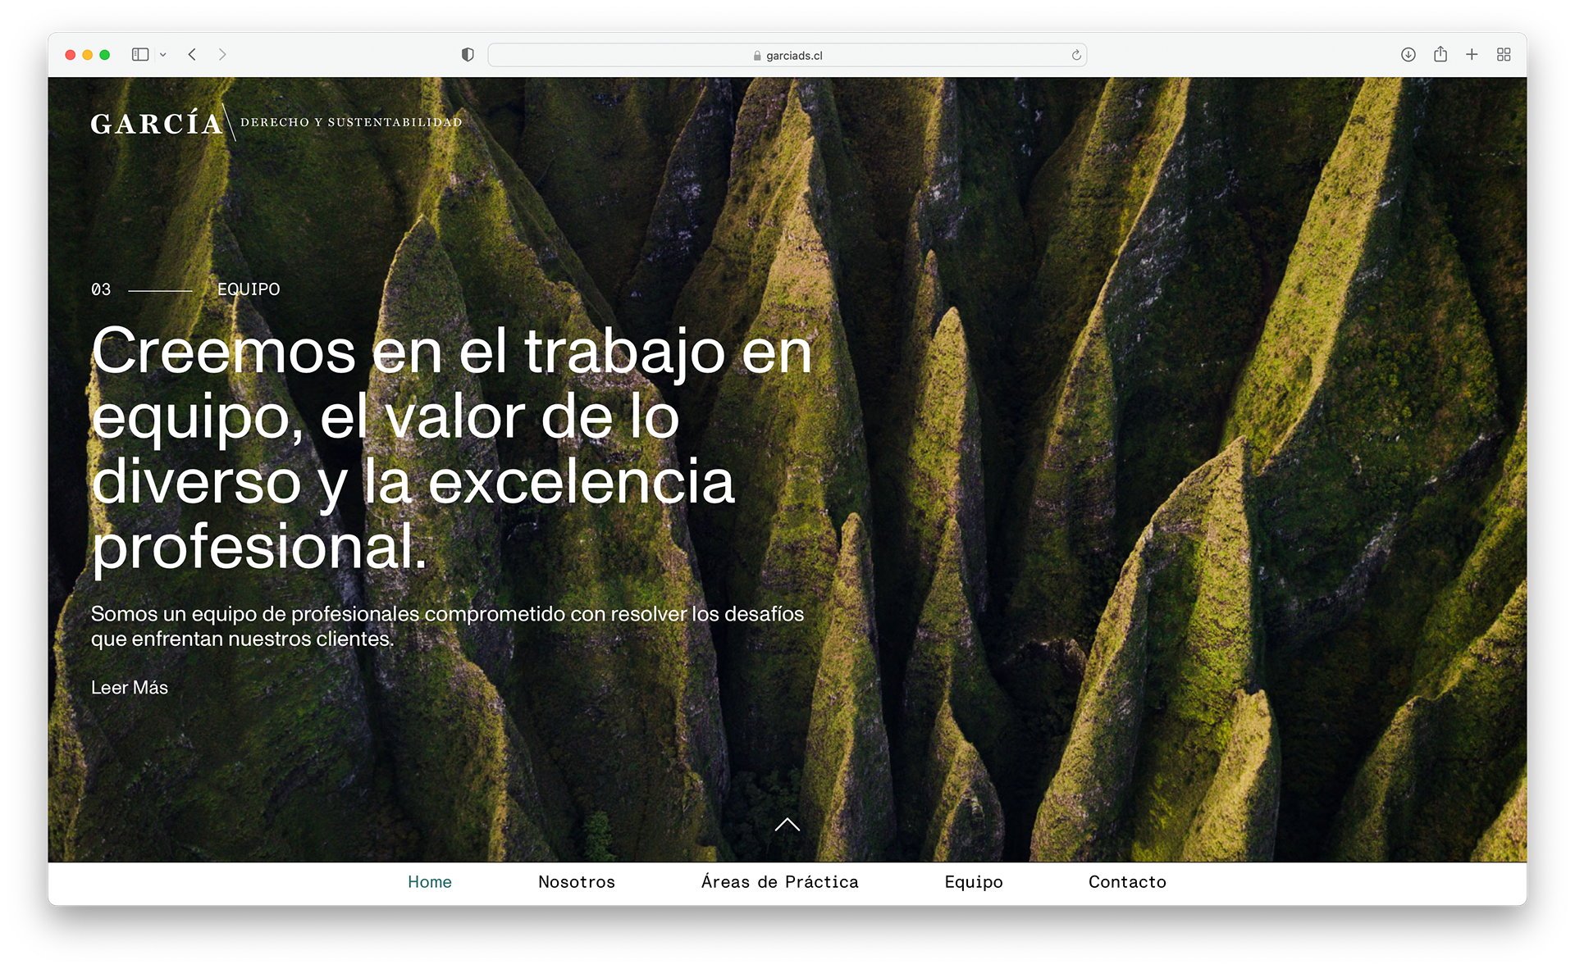The width and height of the screenshot is (1575, 969).
Task: Expand menu with the upward chevron arrow
Action: coord(787,825)
